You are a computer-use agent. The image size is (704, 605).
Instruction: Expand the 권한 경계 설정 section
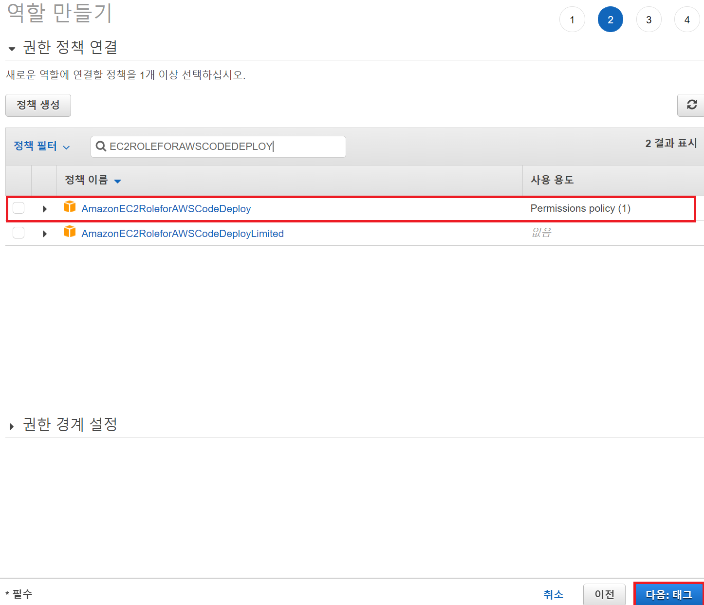pyautogui.click(x=12, y=426)
